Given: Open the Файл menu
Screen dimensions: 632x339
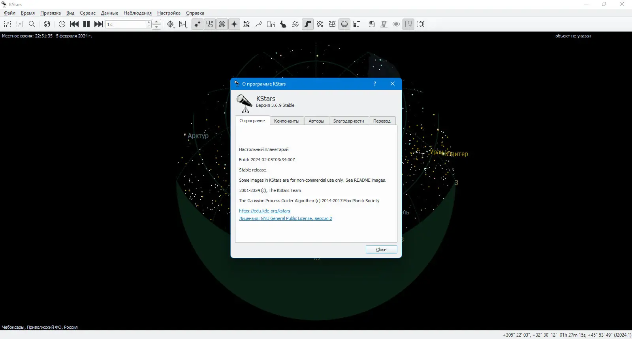Looking at the screenshot, I should click(x=10, y=13).
